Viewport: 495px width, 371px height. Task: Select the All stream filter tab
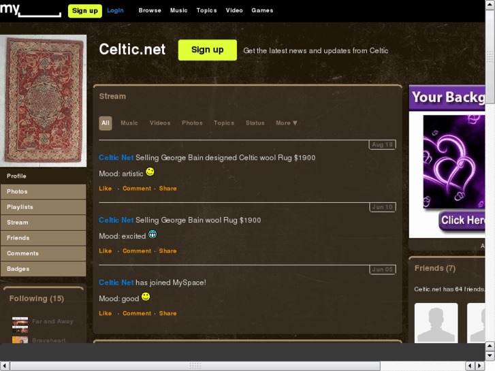[x=106, y=123]
